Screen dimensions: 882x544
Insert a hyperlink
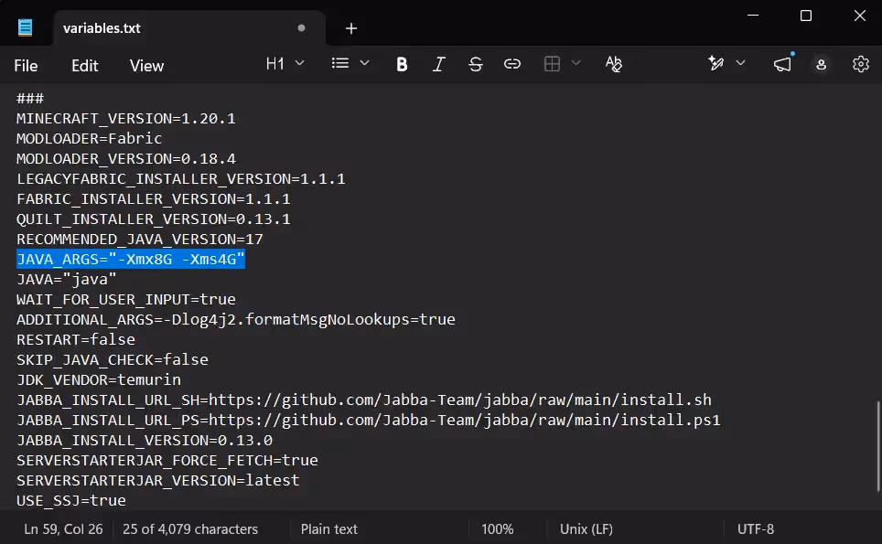coord(511,64)
